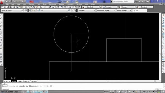This screenshot has width=165, height=93.
Task: Click the Text Style icon
Action: click(83, 7)
